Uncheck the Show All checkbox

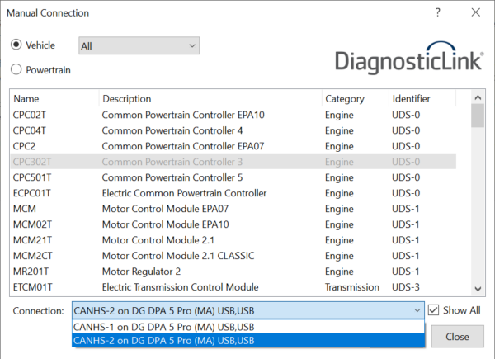(433, 310)
